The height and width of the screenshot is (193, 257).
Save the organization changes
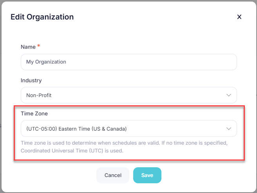click(x=147, y=175)
